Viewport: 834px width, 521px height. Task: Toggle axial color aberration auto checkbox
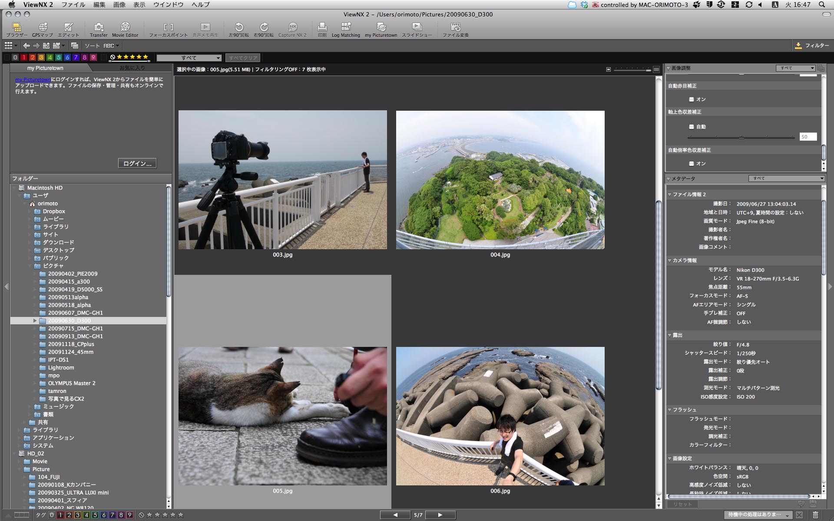click(x=692, y=127)
